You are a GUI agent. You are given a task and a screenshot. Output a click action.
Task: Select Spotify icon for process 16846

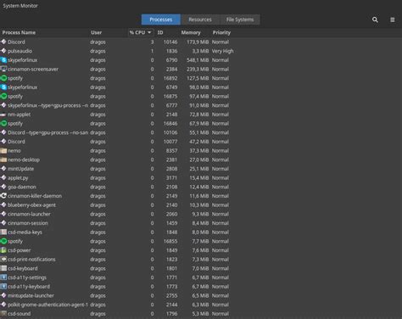tap(3, 124)
